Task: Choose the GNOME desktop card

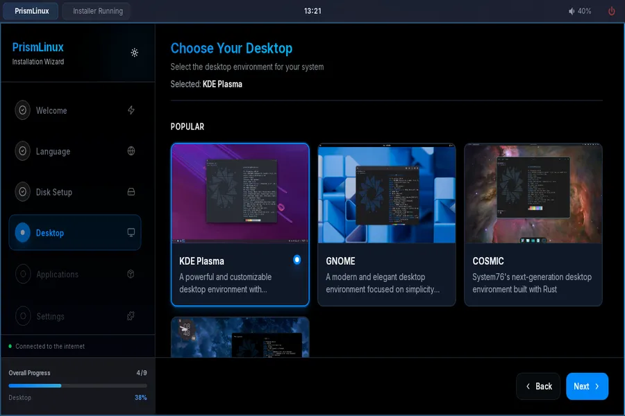Action: (x=387, y=225)
